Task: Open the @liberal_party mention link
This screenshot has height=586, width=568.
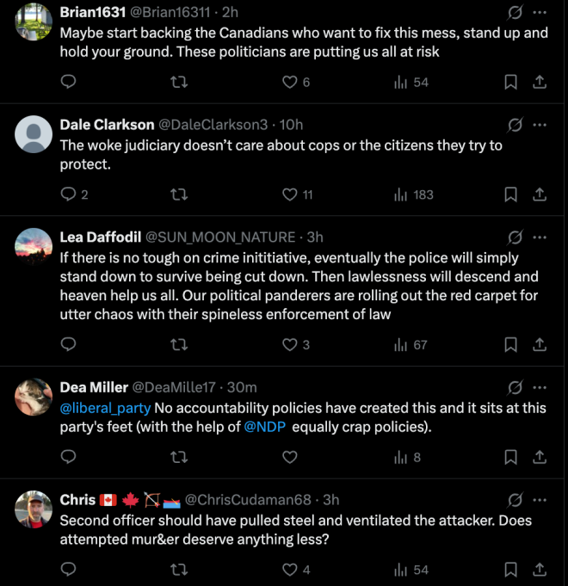Action: tap(105, 408)
